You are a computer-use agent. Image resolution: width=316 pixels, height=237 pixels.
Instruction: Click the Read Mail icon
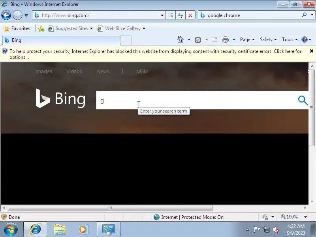(x=214, y=39)
